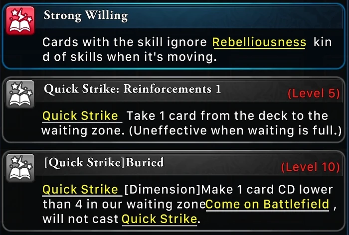Select the Quick Strike: Reinforcements 1 title

(x=132, y=89)
